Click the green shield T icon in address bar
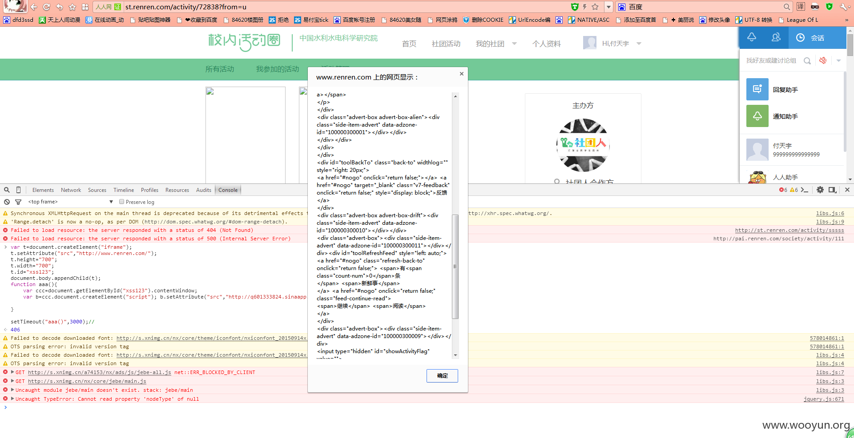Screen dimensions: 854x438 point(575,7)
